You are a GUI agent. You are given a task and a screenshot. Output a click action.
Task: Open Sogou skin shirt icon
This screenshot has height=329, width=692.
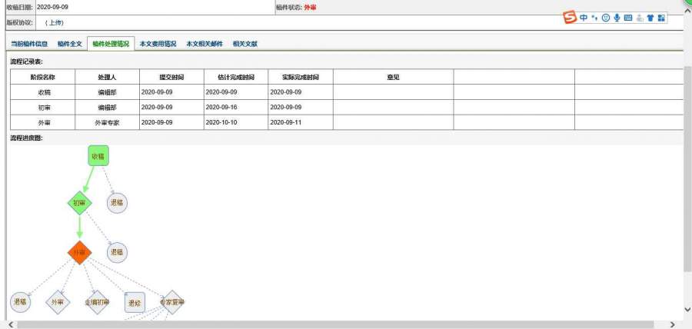coord(650,18)
